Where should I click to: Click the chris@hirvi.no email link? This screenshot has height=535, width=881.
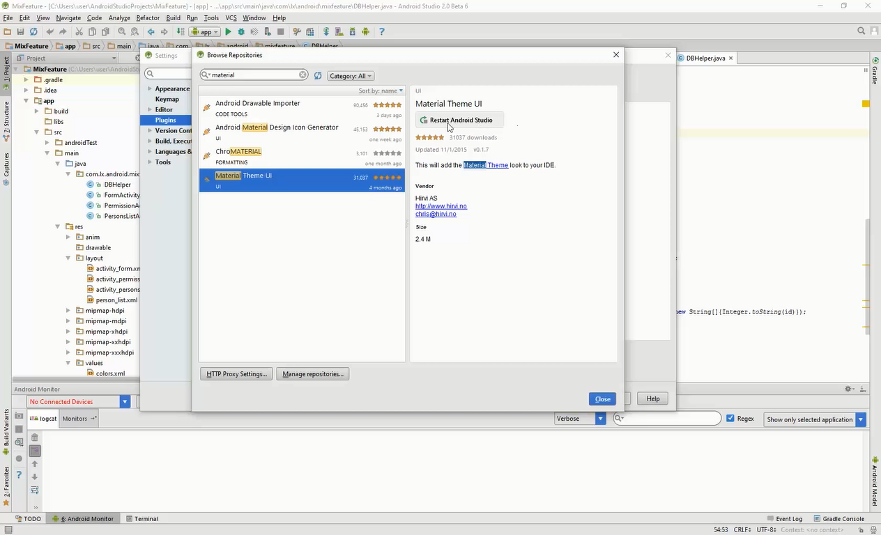(436, 214)
